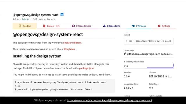Click the weekly downloads sparkline chart
This screenshot has height=104, width=186.
160,66
